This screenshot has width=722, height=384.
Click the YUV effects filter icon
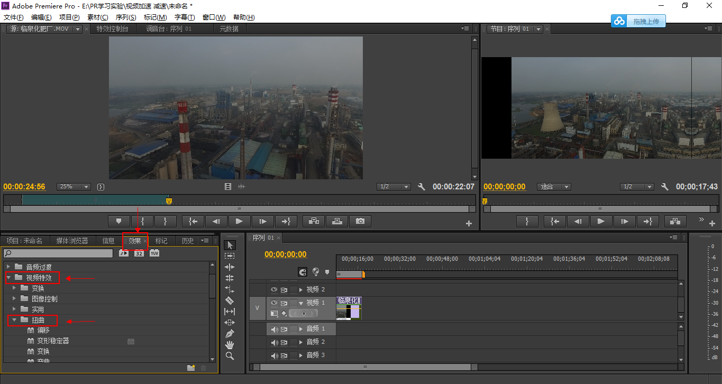point(154,253)
